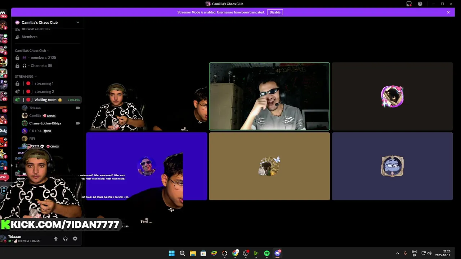This screenshot has height=259, width=461.
Task: Open Microsoft Store from taskbar
Action: pos(203,253)
